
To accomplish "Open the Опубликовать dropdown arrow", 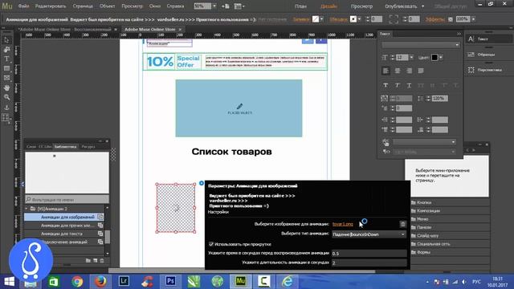I will 423,6.
